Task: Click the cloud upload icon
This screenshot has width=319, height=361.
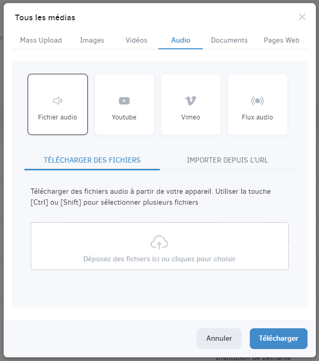Action: click(x=159, y=242)
